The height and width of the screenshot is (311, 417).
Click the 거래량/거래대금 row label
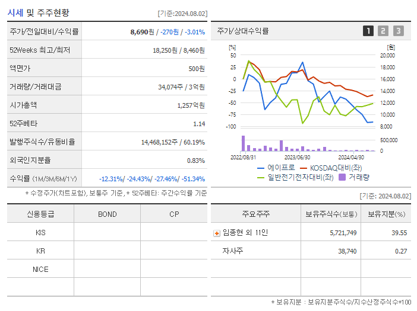tap(36, 86)
